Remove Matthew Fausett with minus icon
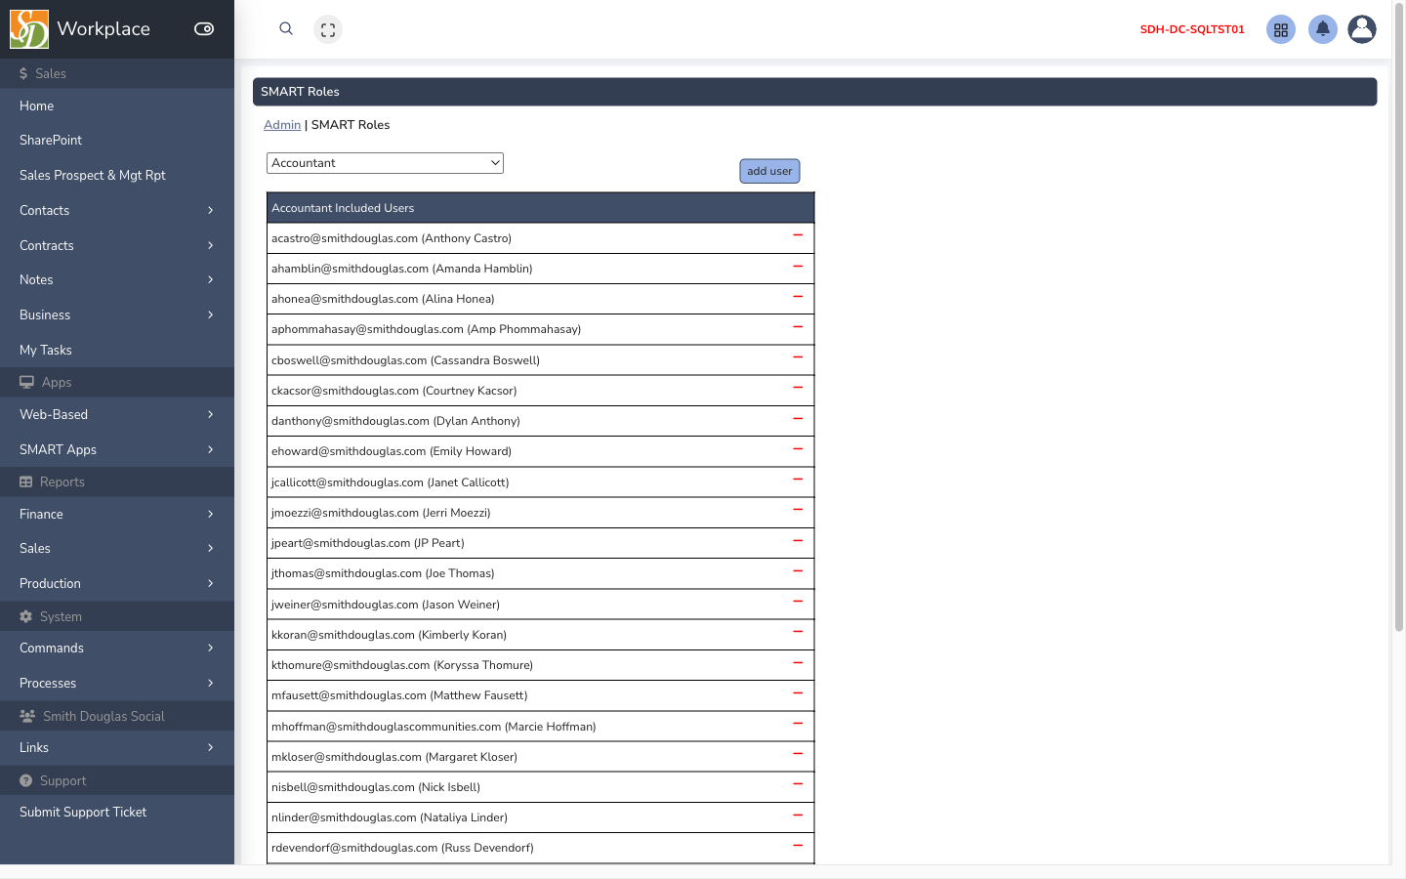The image size is (1406, 879). 798,692
